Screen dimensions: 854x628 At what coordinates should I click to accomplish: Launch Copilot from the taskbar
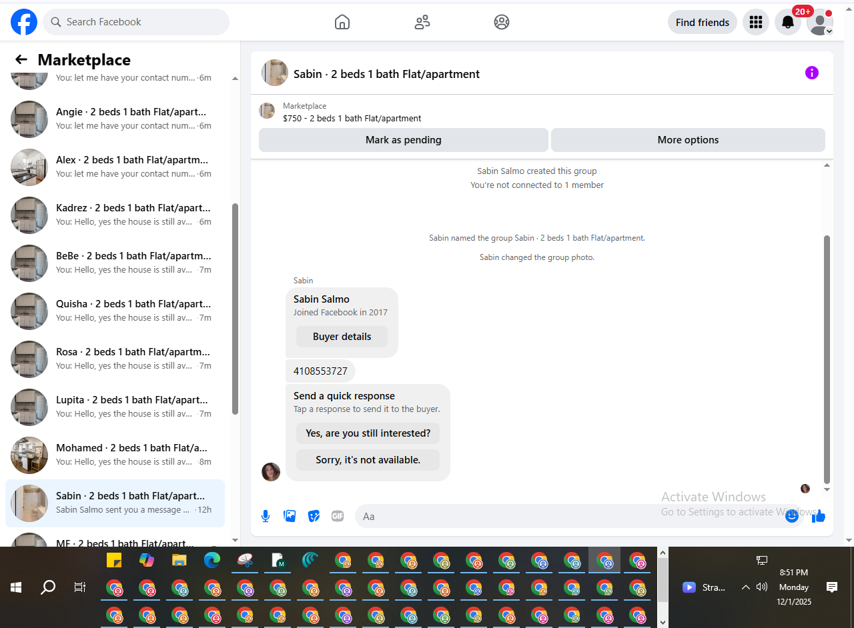147,561
